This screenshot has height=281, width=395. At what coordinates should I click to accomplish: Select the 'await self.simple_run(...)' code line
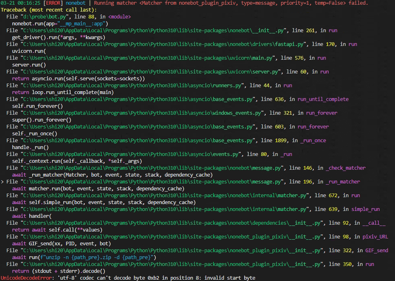coord(104,203)
